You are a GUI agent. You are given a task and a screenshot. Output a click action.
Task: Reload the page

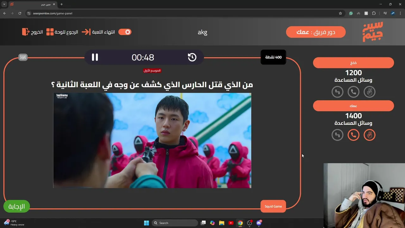tap(20, 13)
